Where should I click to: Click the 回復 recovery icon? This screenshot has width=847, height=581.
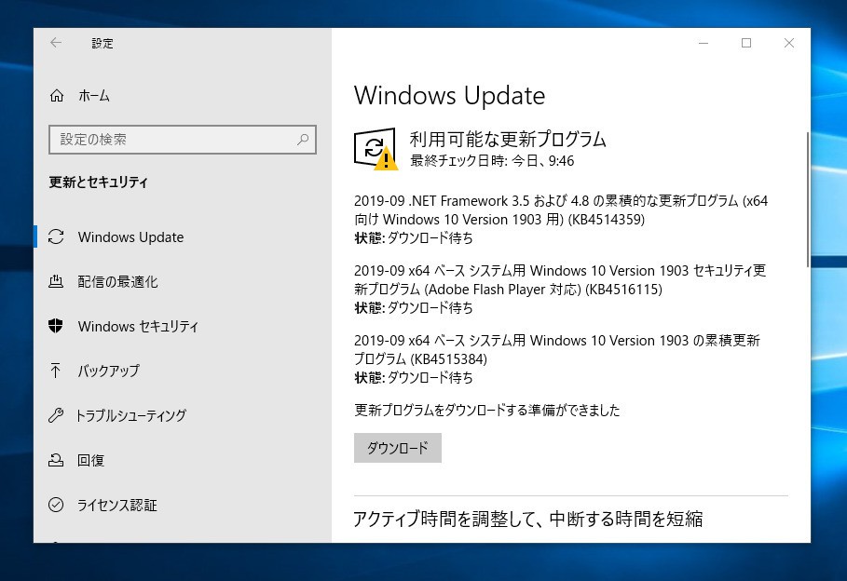pyautogui.click(x=56, y=460)
